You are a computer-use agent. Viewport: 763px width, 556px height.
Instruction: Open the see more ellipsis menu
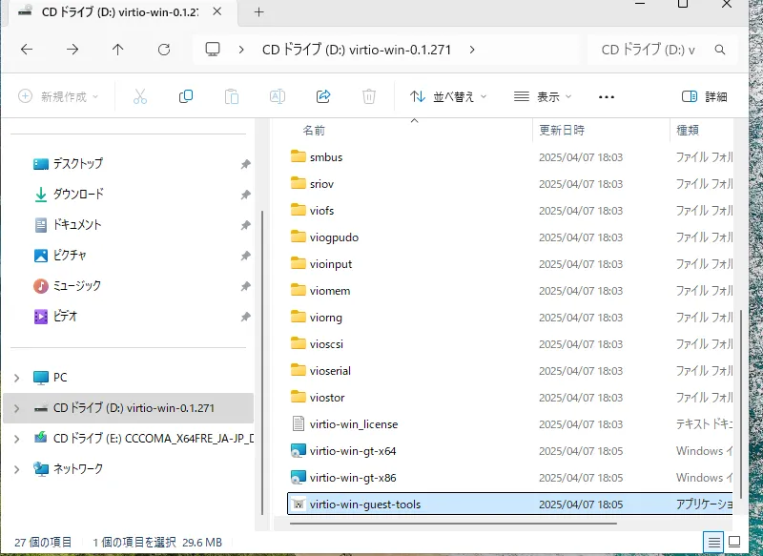(x=607, y=97)
